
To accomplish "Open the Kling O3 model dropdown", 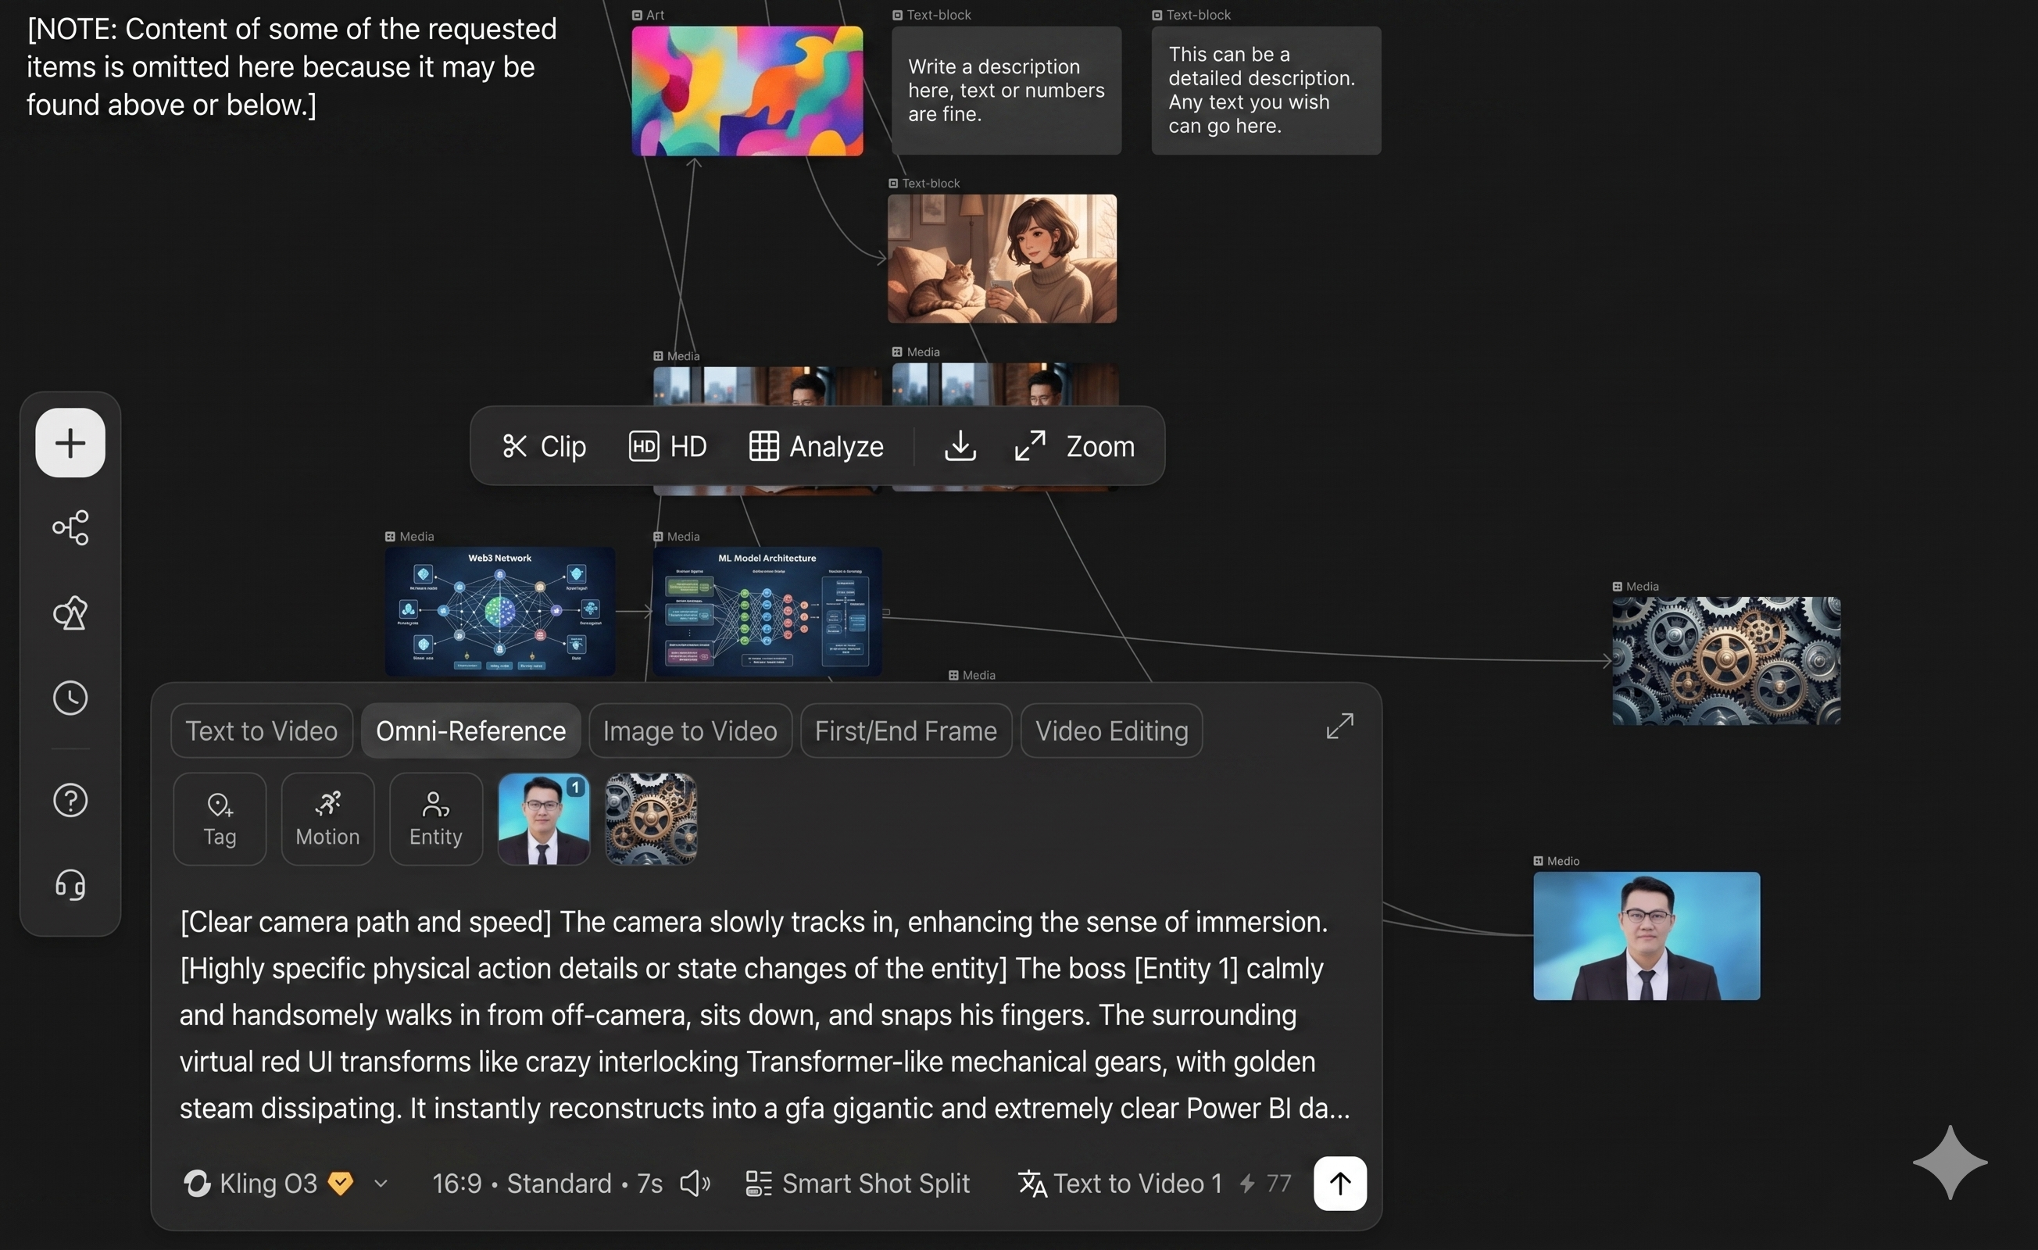I will (284, 1183).
